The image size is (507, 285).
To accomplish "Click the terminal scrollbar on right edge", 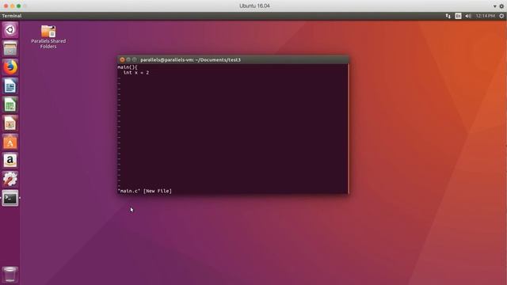I will click(x=349, y=128).
